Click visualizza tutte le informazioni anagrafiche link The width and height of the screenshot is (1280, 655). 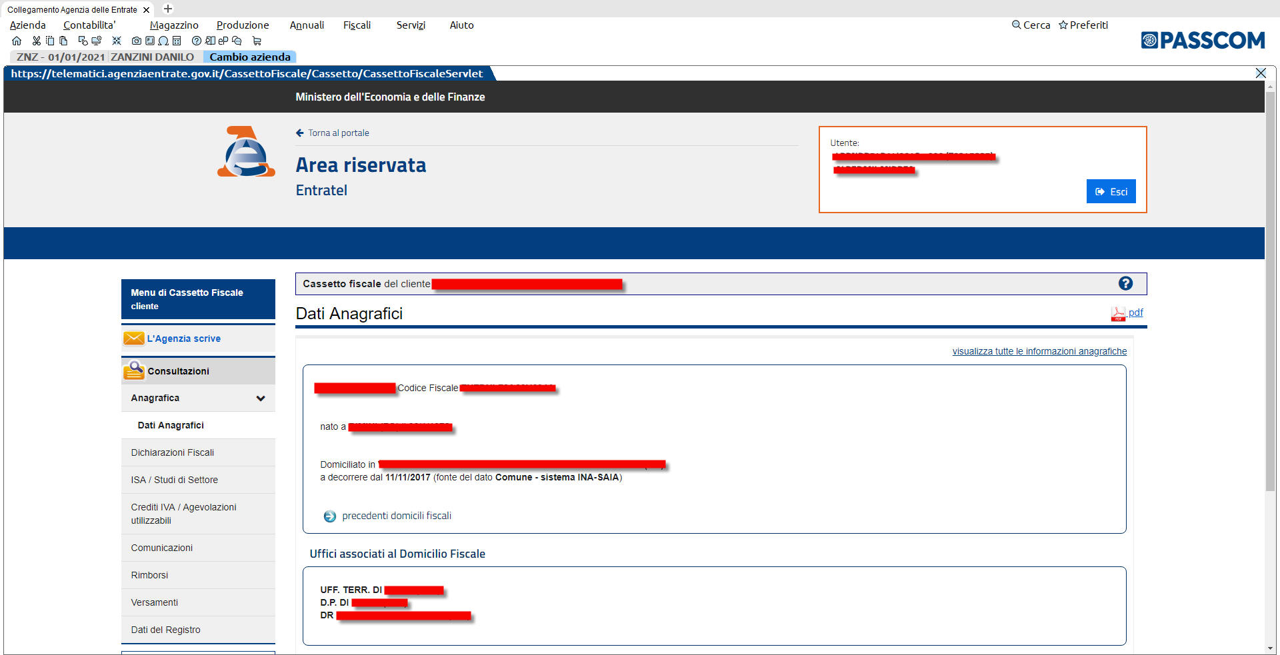pos(1039,351)
